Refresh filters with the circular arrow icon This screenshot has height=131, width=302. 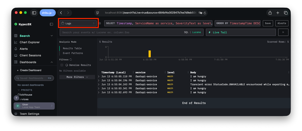tap(71, 60)
